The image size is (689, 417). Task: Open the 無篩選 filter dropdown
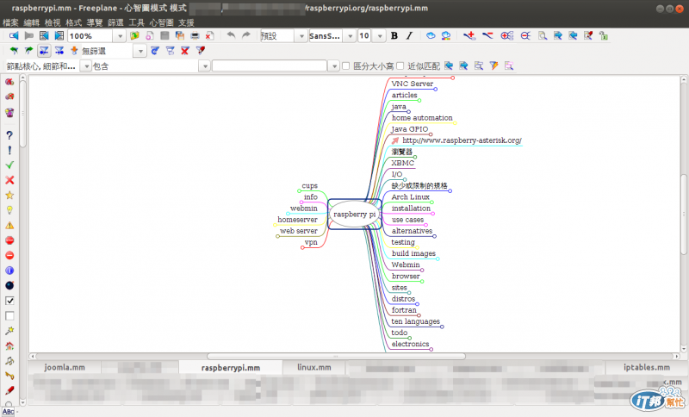tap(140, 51)
